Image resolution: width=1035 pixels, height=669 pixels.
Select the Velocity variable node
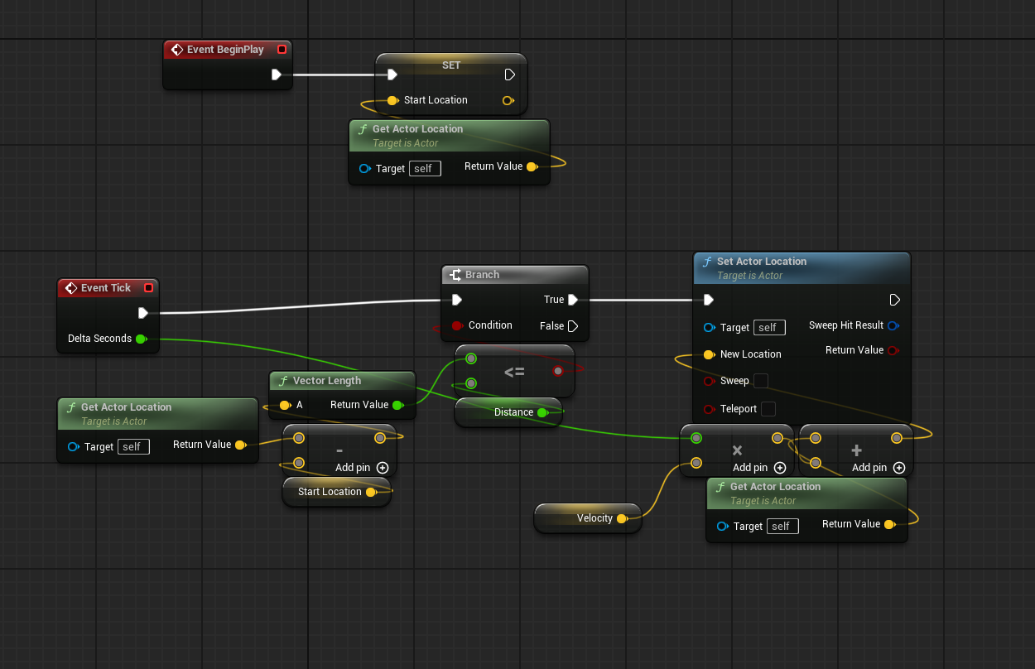pos(588,518)
